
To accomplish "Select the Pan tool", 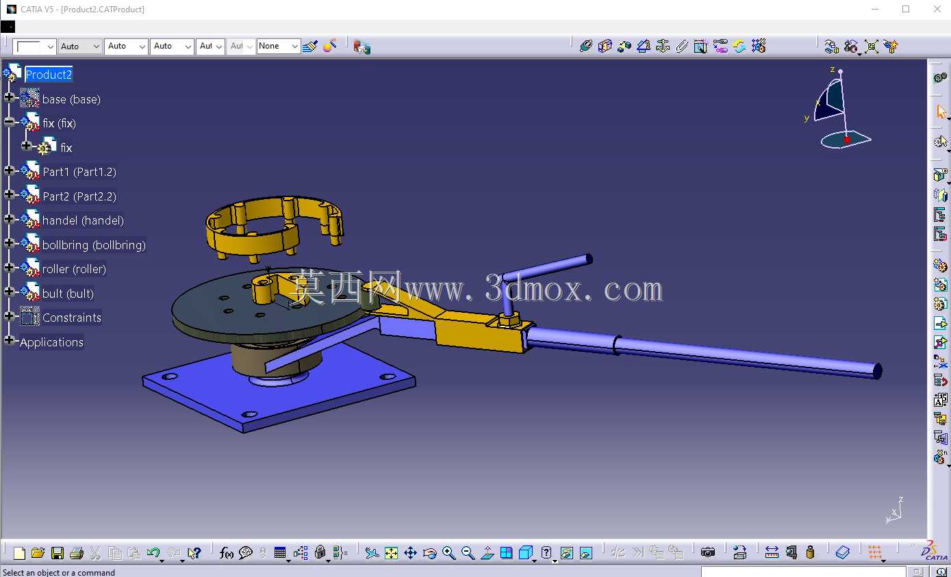I will click(x=410, y=553).
